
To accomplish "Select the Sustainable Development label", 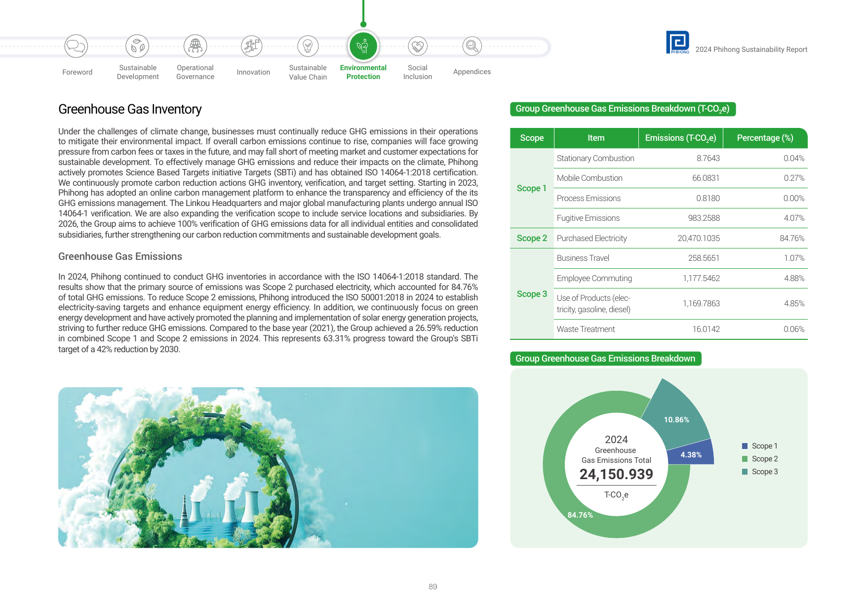I will click(138, 72).
